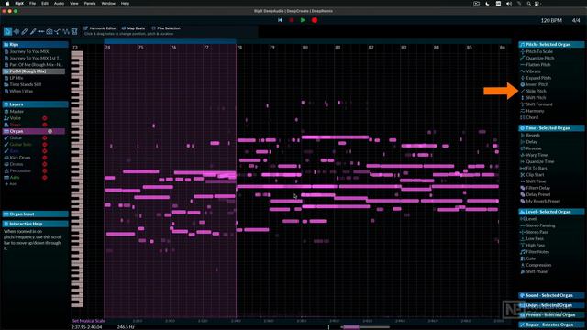Image resolution: width=587 pixels, height=330 pixels.
Task: Select the join notes tool
Action: click(x=58, y=32)
